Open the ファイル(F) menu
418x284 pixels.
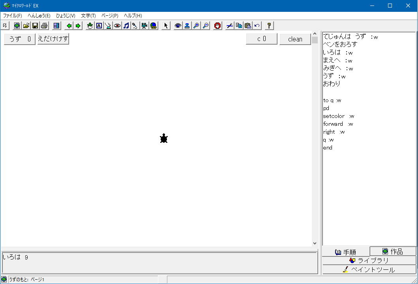(x=12, y=16)
